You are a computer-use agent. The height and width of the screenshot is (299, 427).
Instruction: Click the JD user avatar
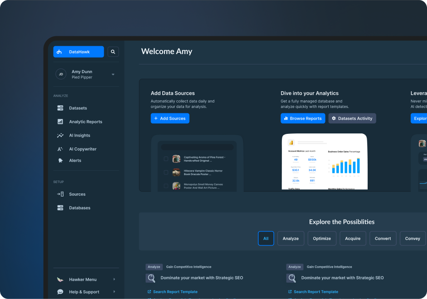[61, 74]
